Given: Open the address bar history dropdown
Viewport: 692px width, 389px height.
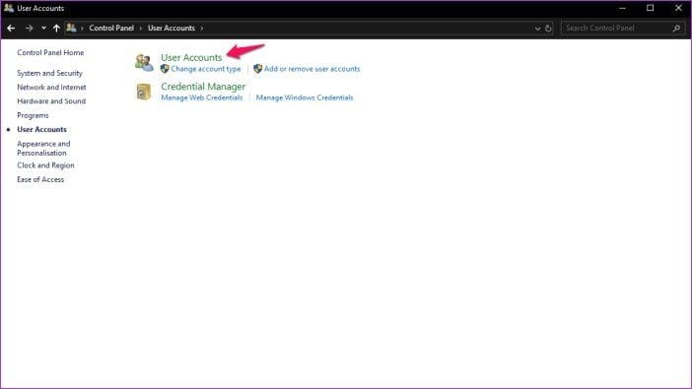Looking at the screenshot, I should coord(537,29).
